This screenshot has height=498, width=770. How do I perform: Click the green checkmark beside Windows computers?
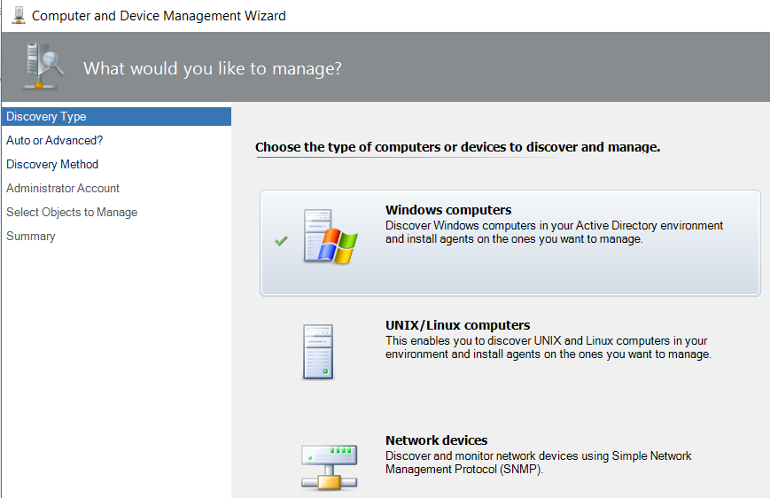[x=282, y=241]
